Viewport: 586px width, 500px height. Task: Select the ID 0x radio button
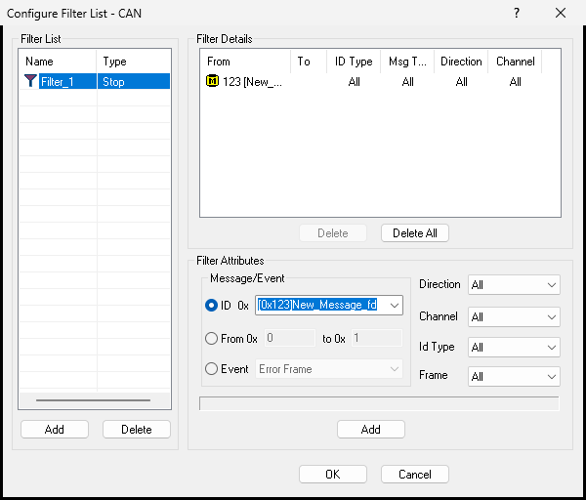point(212,306)
